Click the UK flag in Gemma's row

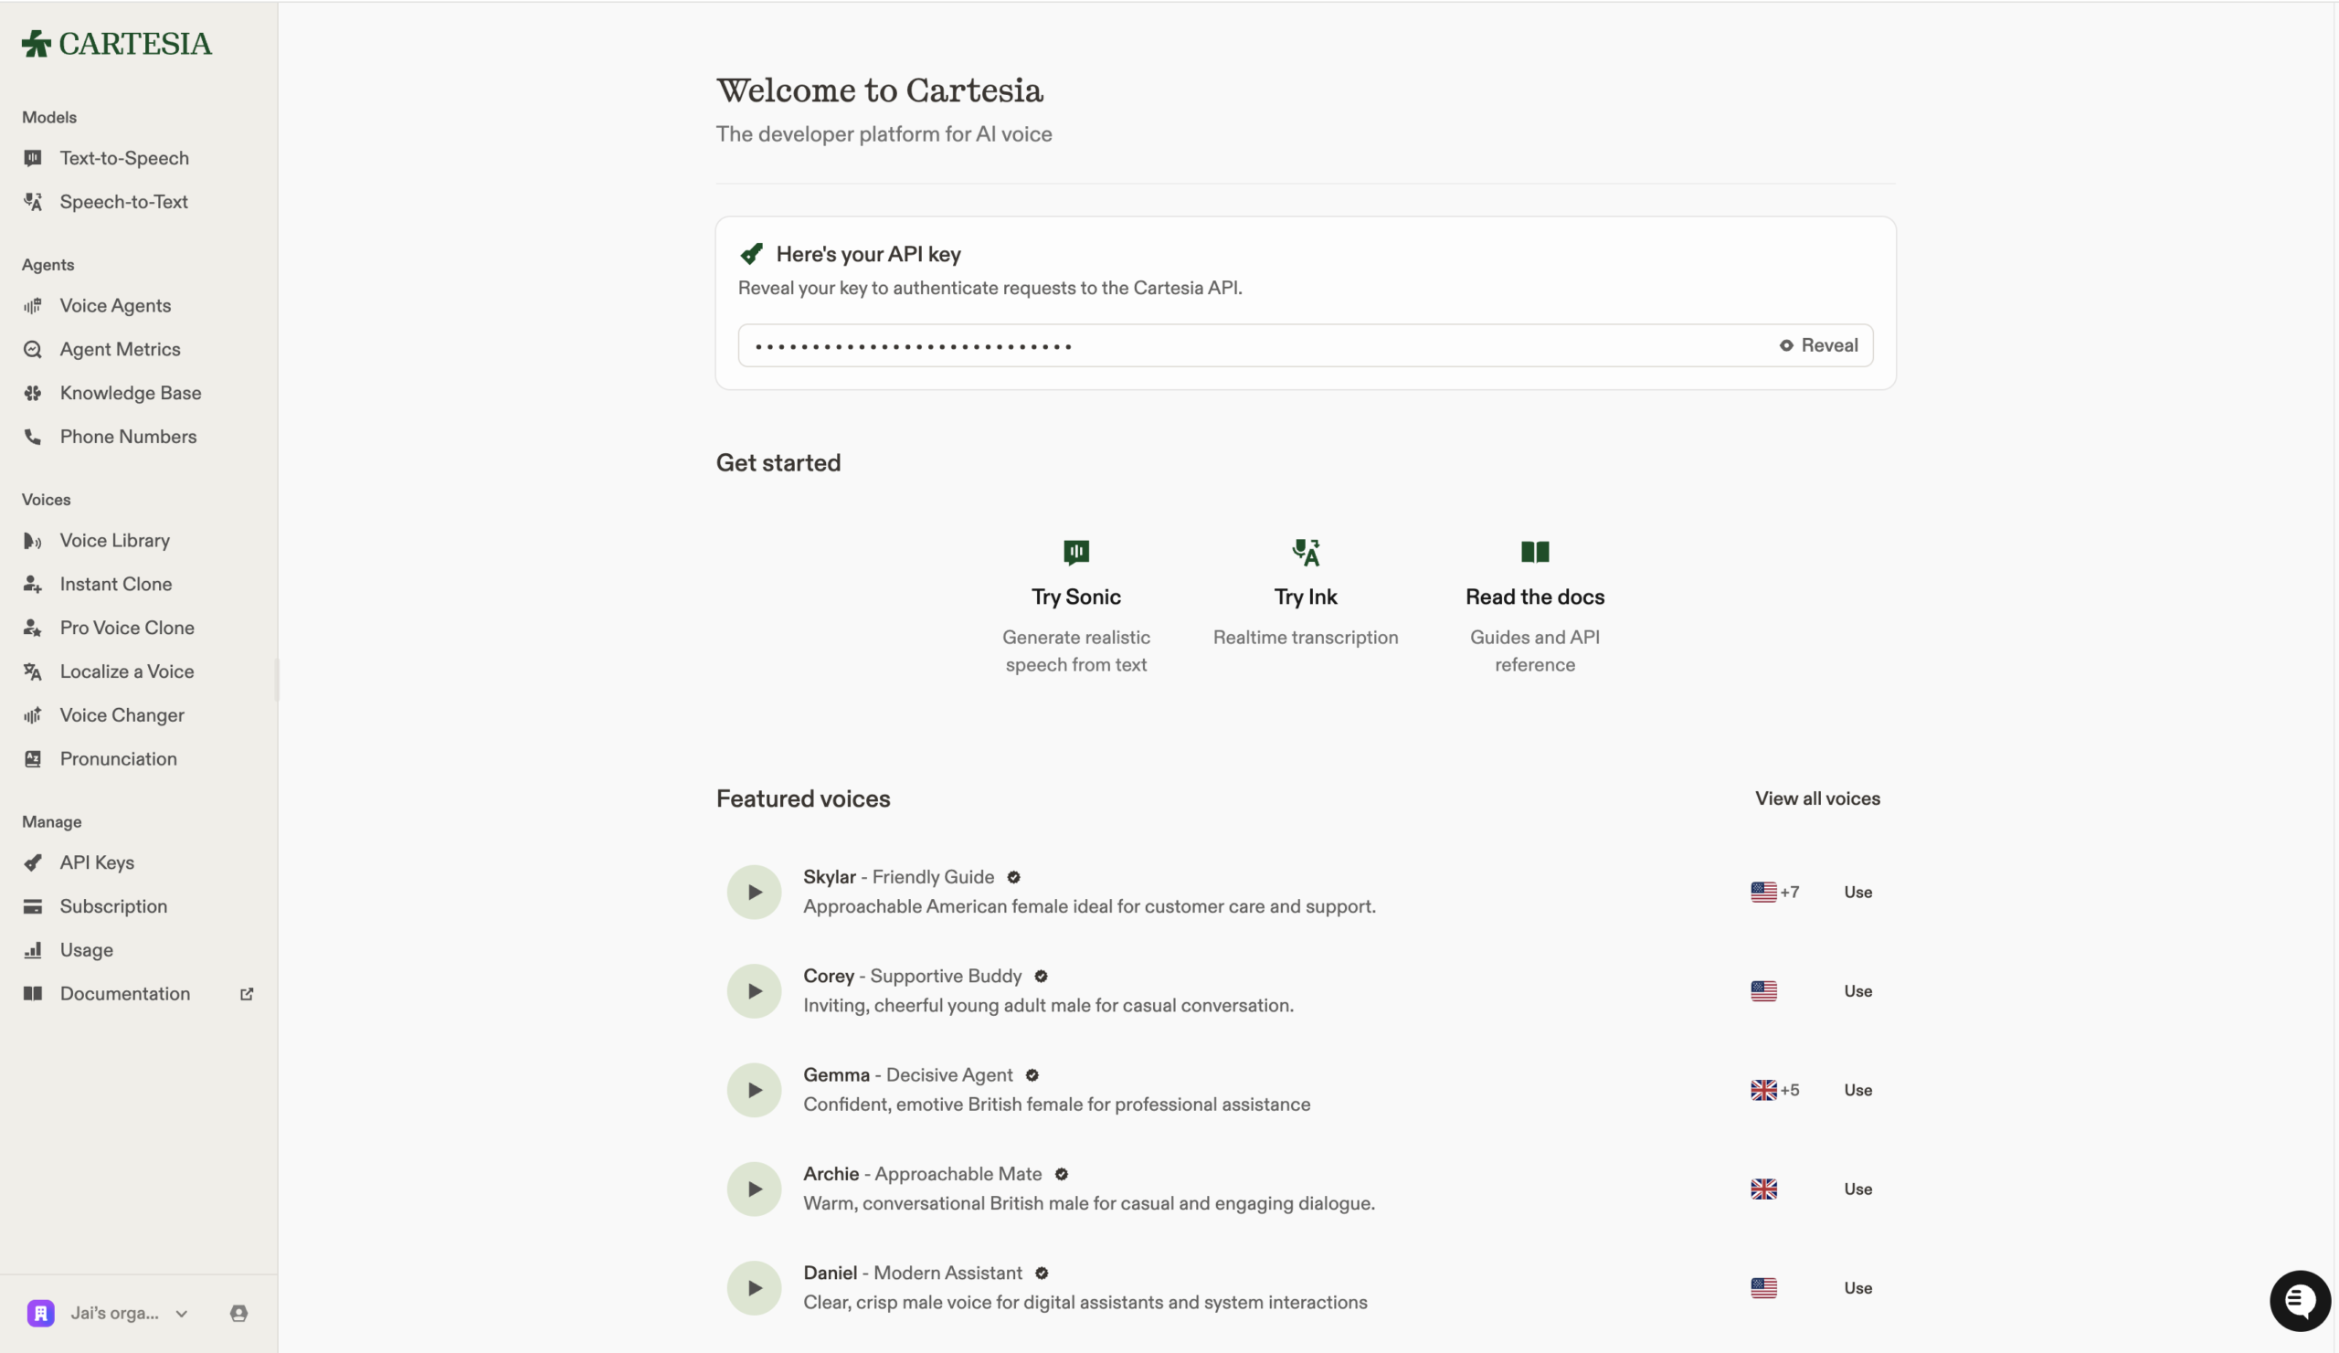[x=1763, y=1091]
